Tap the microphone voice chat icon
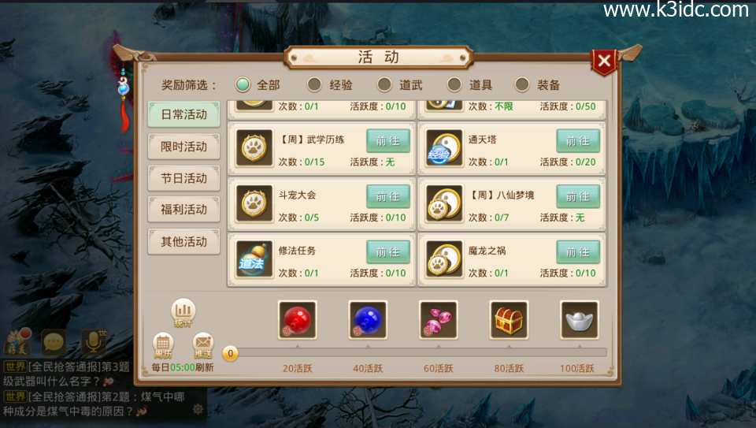 click(x=94, y=342)
